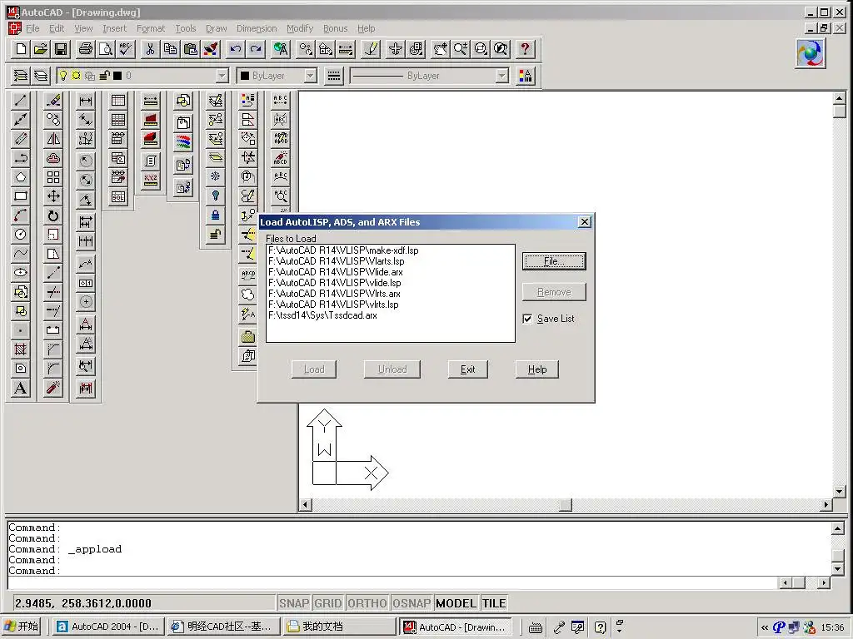
Task: Click the Undo toolbar button
Action: [236, 49]
